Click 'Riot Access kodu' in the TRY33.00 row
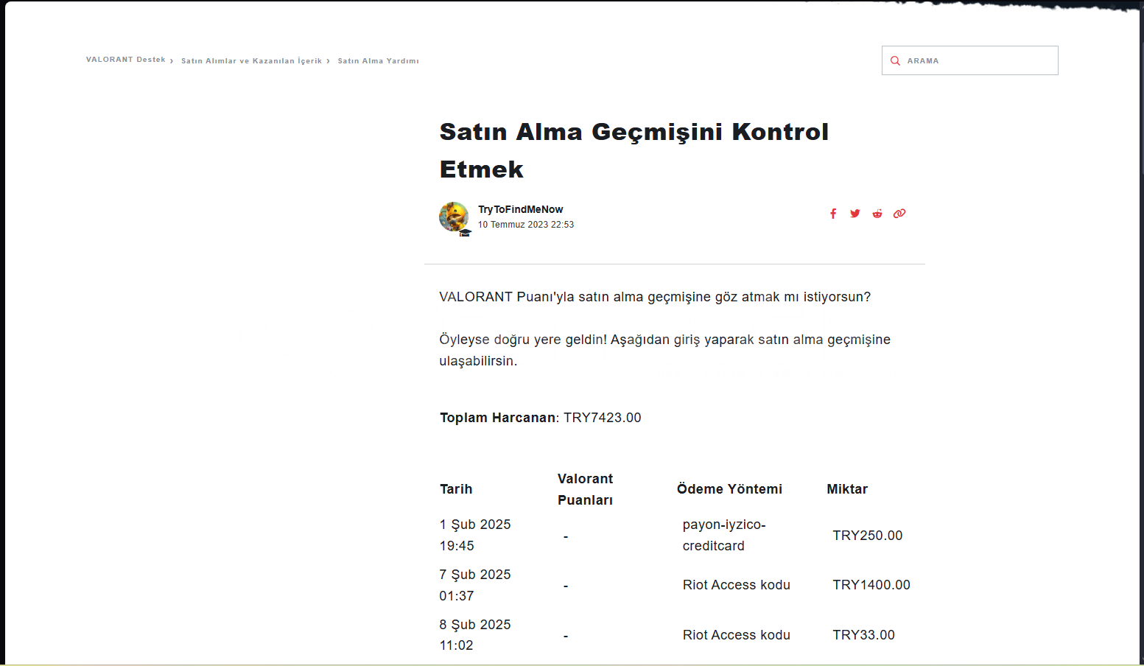1144x666 pixels. pyautogui.click(x=737, y=635)
